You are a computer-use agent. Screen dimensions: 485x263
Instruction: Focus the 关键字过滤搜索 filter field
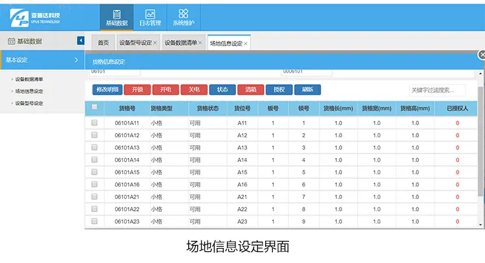point(437,90)
